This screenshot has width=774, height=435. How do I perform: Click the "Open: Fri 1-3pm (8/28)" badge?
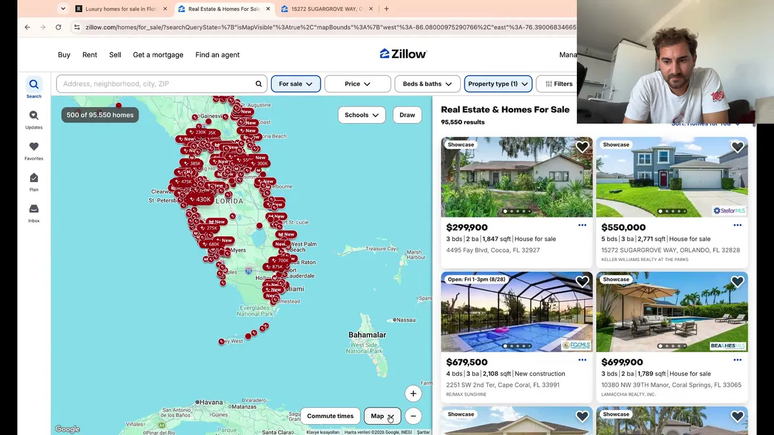[476, 279]
